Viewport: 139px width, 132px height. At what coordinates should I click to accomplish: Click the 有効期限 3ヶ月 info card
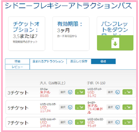pos(71,34)
